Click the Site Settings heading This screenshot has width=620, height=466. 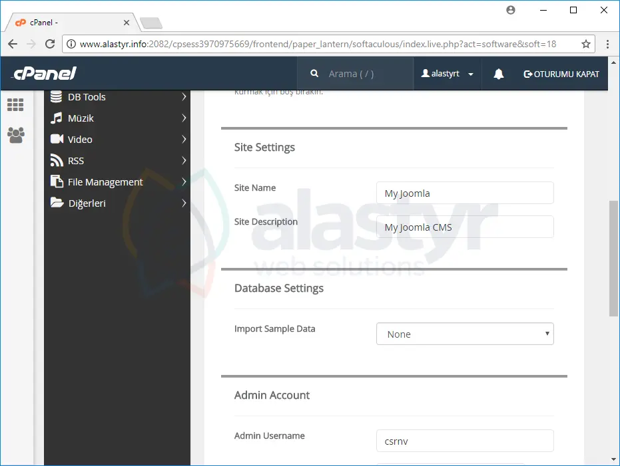coord(264,147)
